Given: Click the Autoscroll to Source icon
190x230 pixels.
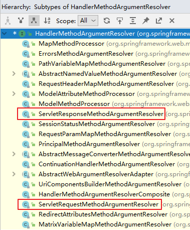Looking at the screenshot, I should point(120,21).
